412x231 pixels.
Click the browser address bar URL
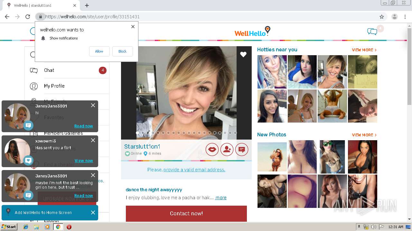point(93,17)
